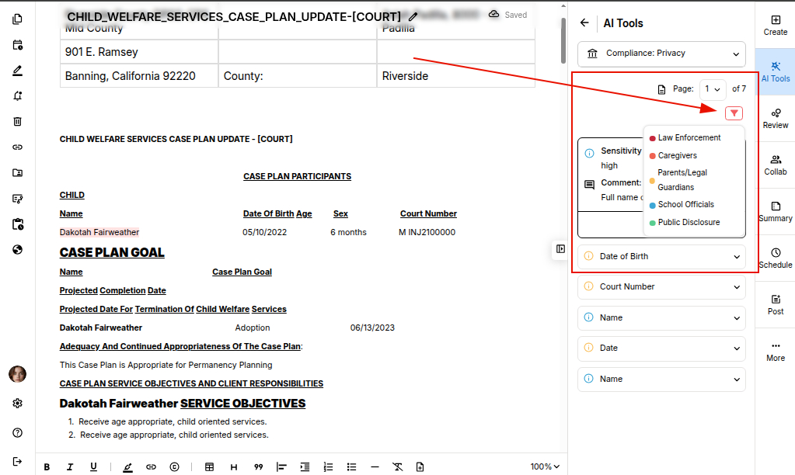Click the back arrow beside AI Tools
The image size is (795, 475).
coord(584,23)
